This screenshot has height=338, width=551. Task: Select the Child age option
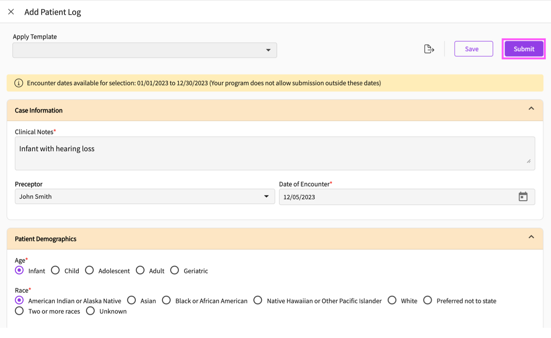56,270
